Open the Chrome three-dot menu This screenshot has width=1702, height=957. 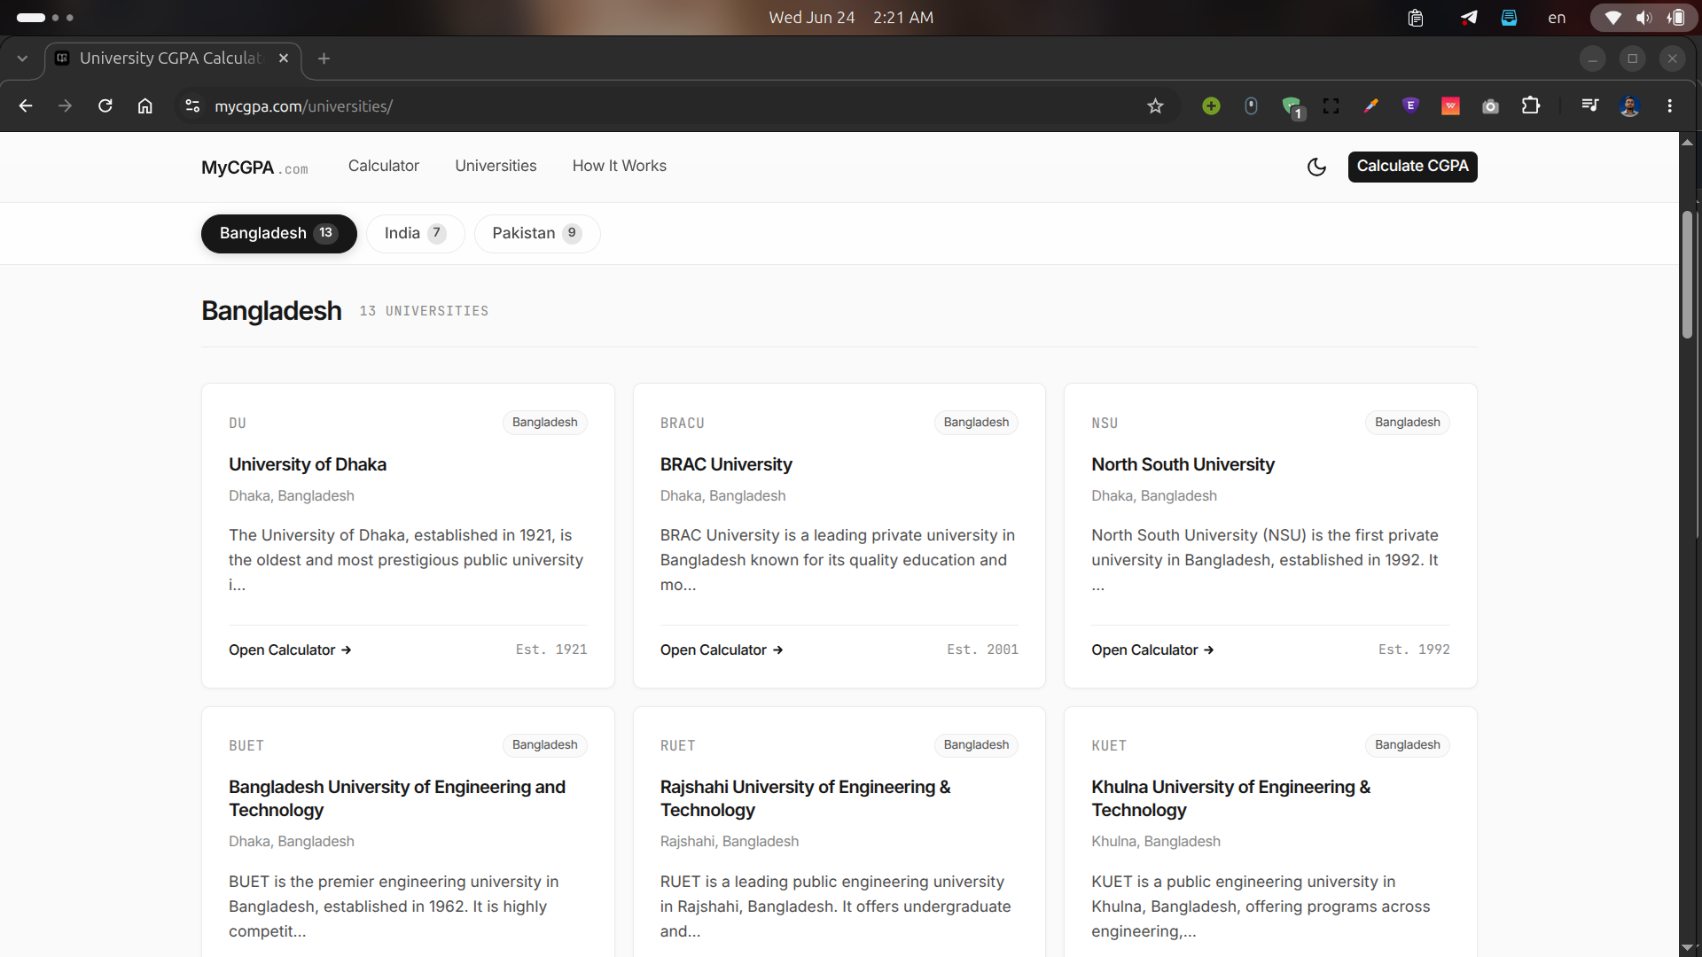click(x=1670, y=106)
